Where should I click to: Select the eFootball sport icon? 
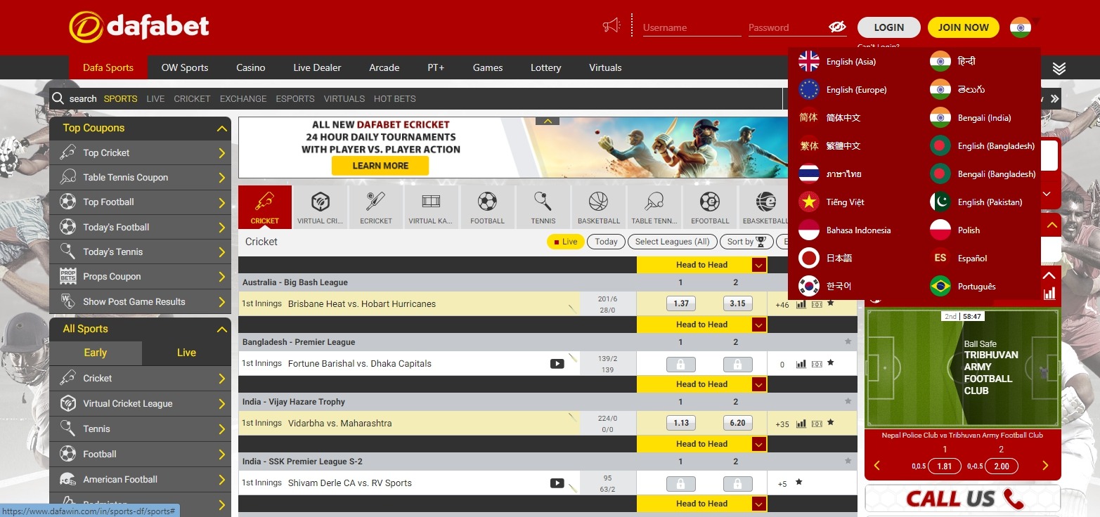(710, 207)
